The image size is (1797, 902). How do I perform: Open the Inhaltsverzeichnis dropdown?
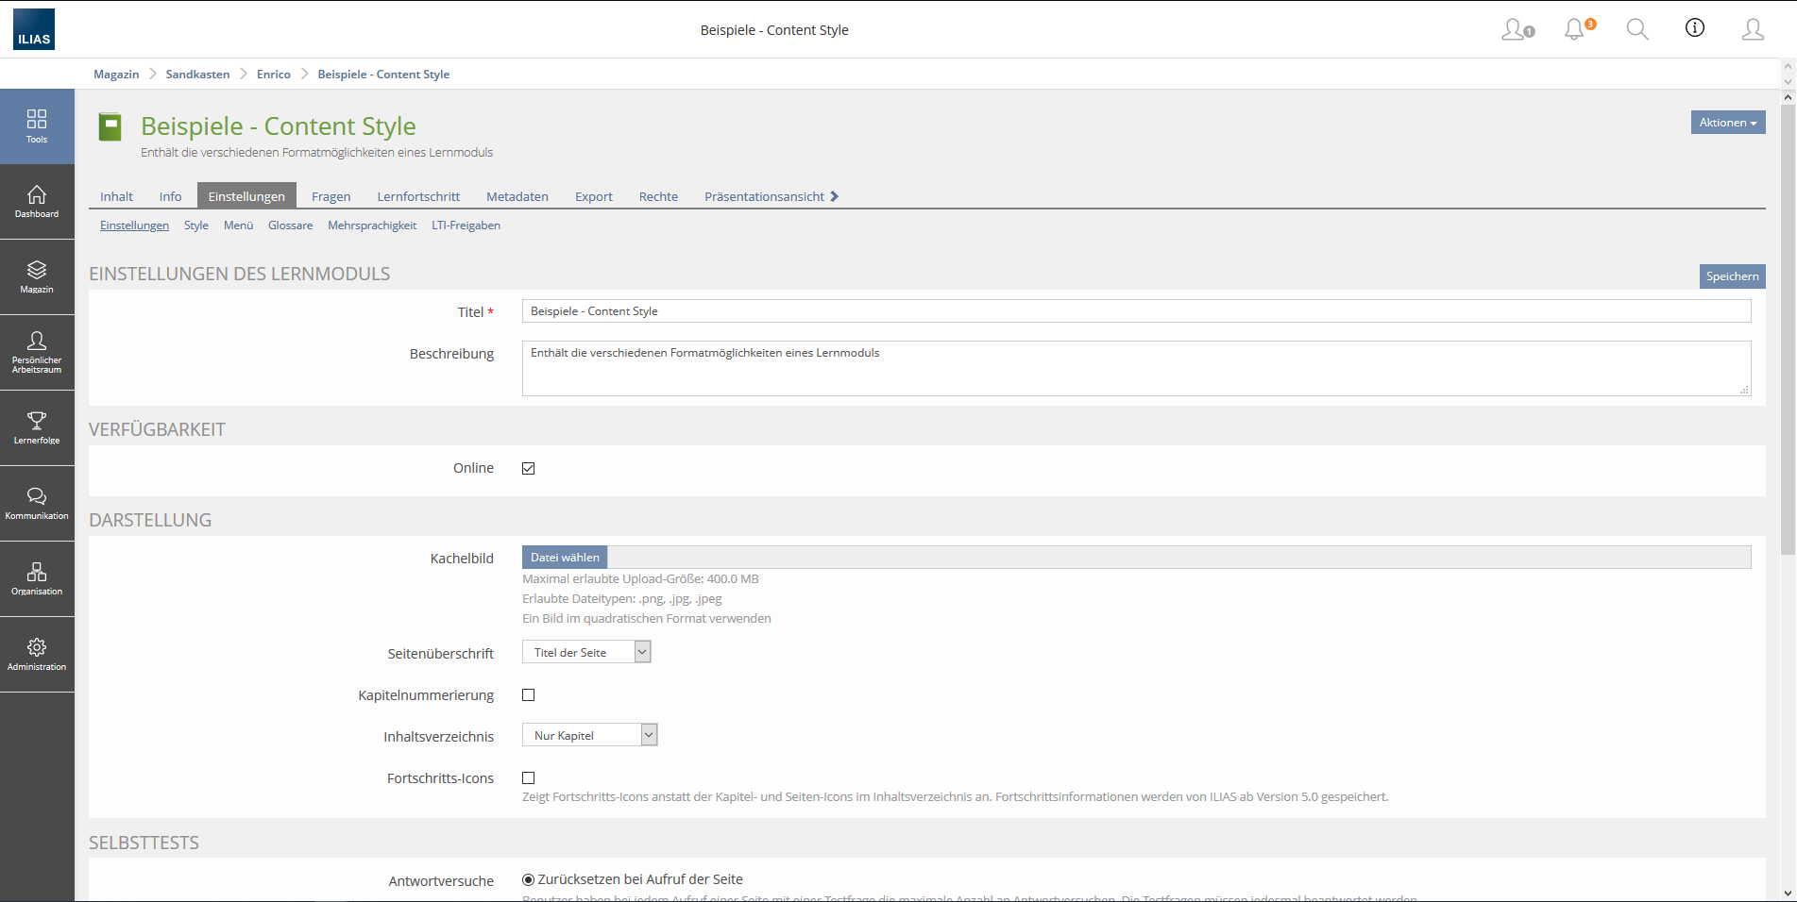[x=589, y=736]
